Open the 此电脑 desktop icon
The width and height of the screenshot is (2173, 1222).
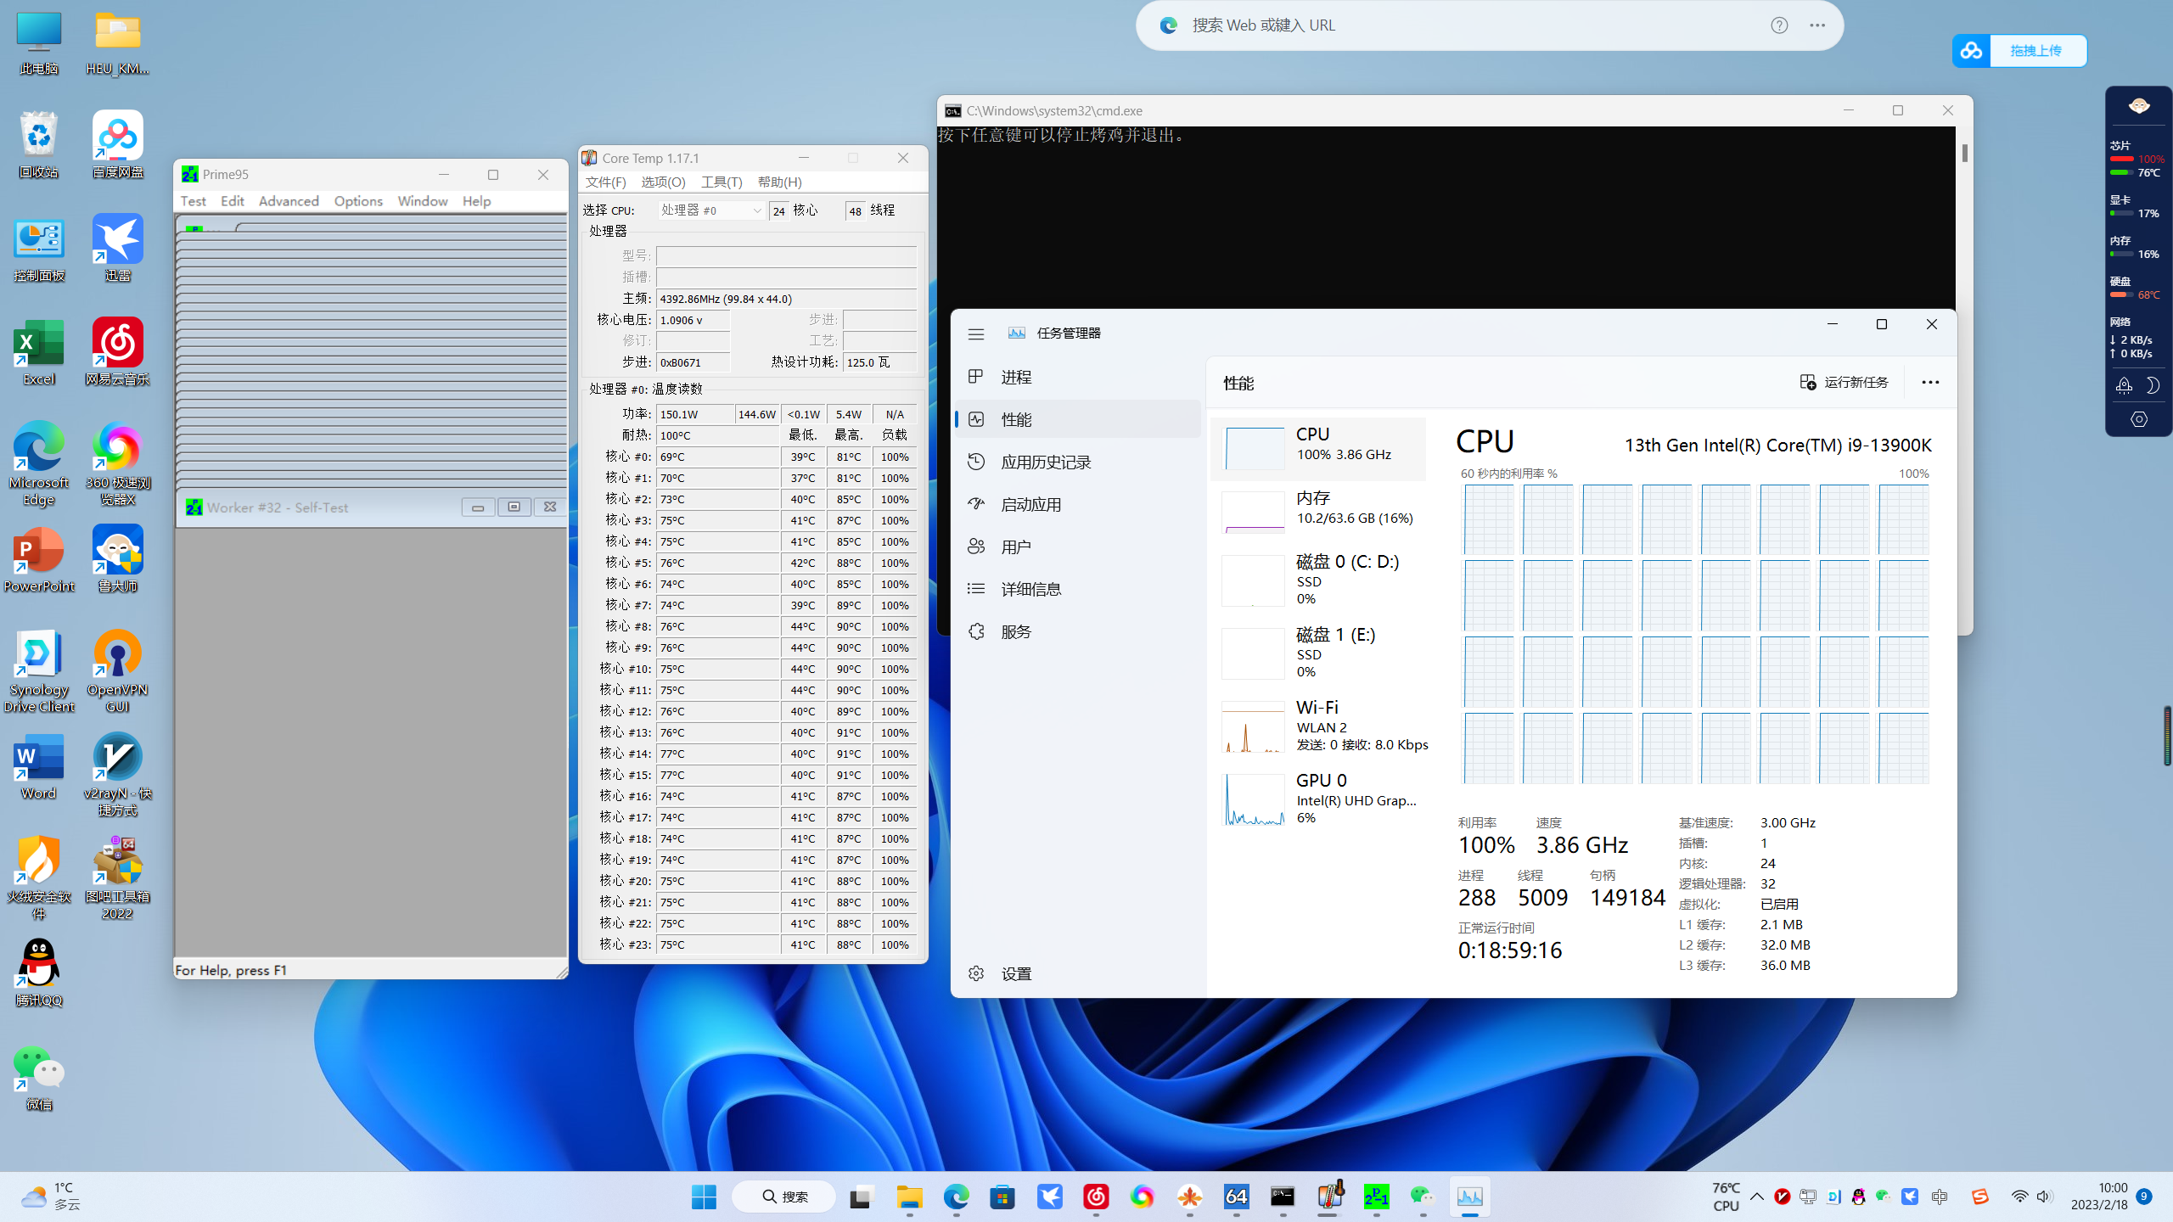[x=39, y=44]
